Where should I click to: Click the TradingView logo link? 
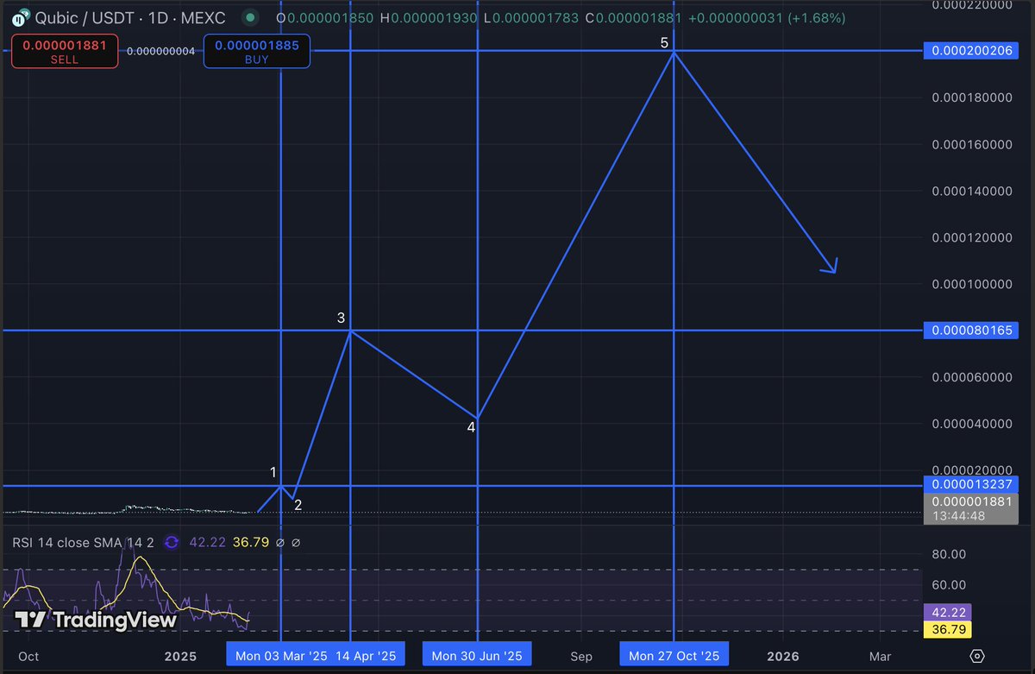[x=97, y=619]
